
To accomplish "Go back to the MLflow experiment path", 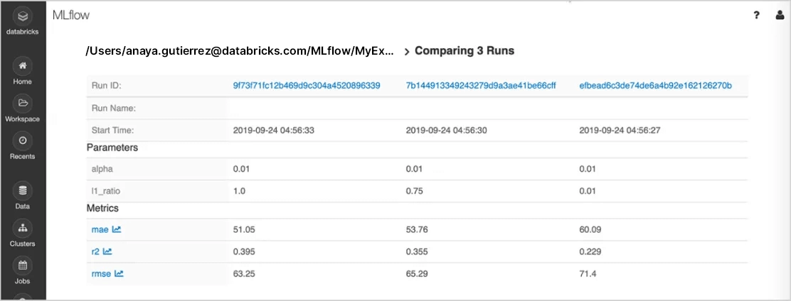I will point(239,51).
